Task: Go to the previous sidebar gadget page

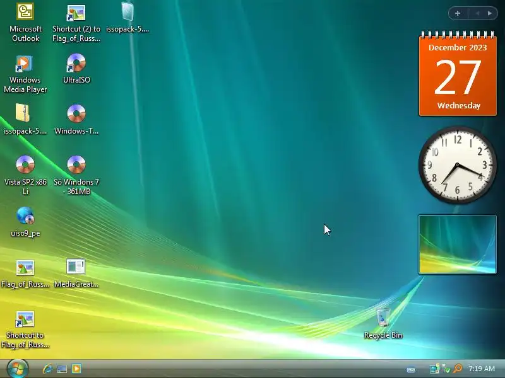Action: point(477,13)
